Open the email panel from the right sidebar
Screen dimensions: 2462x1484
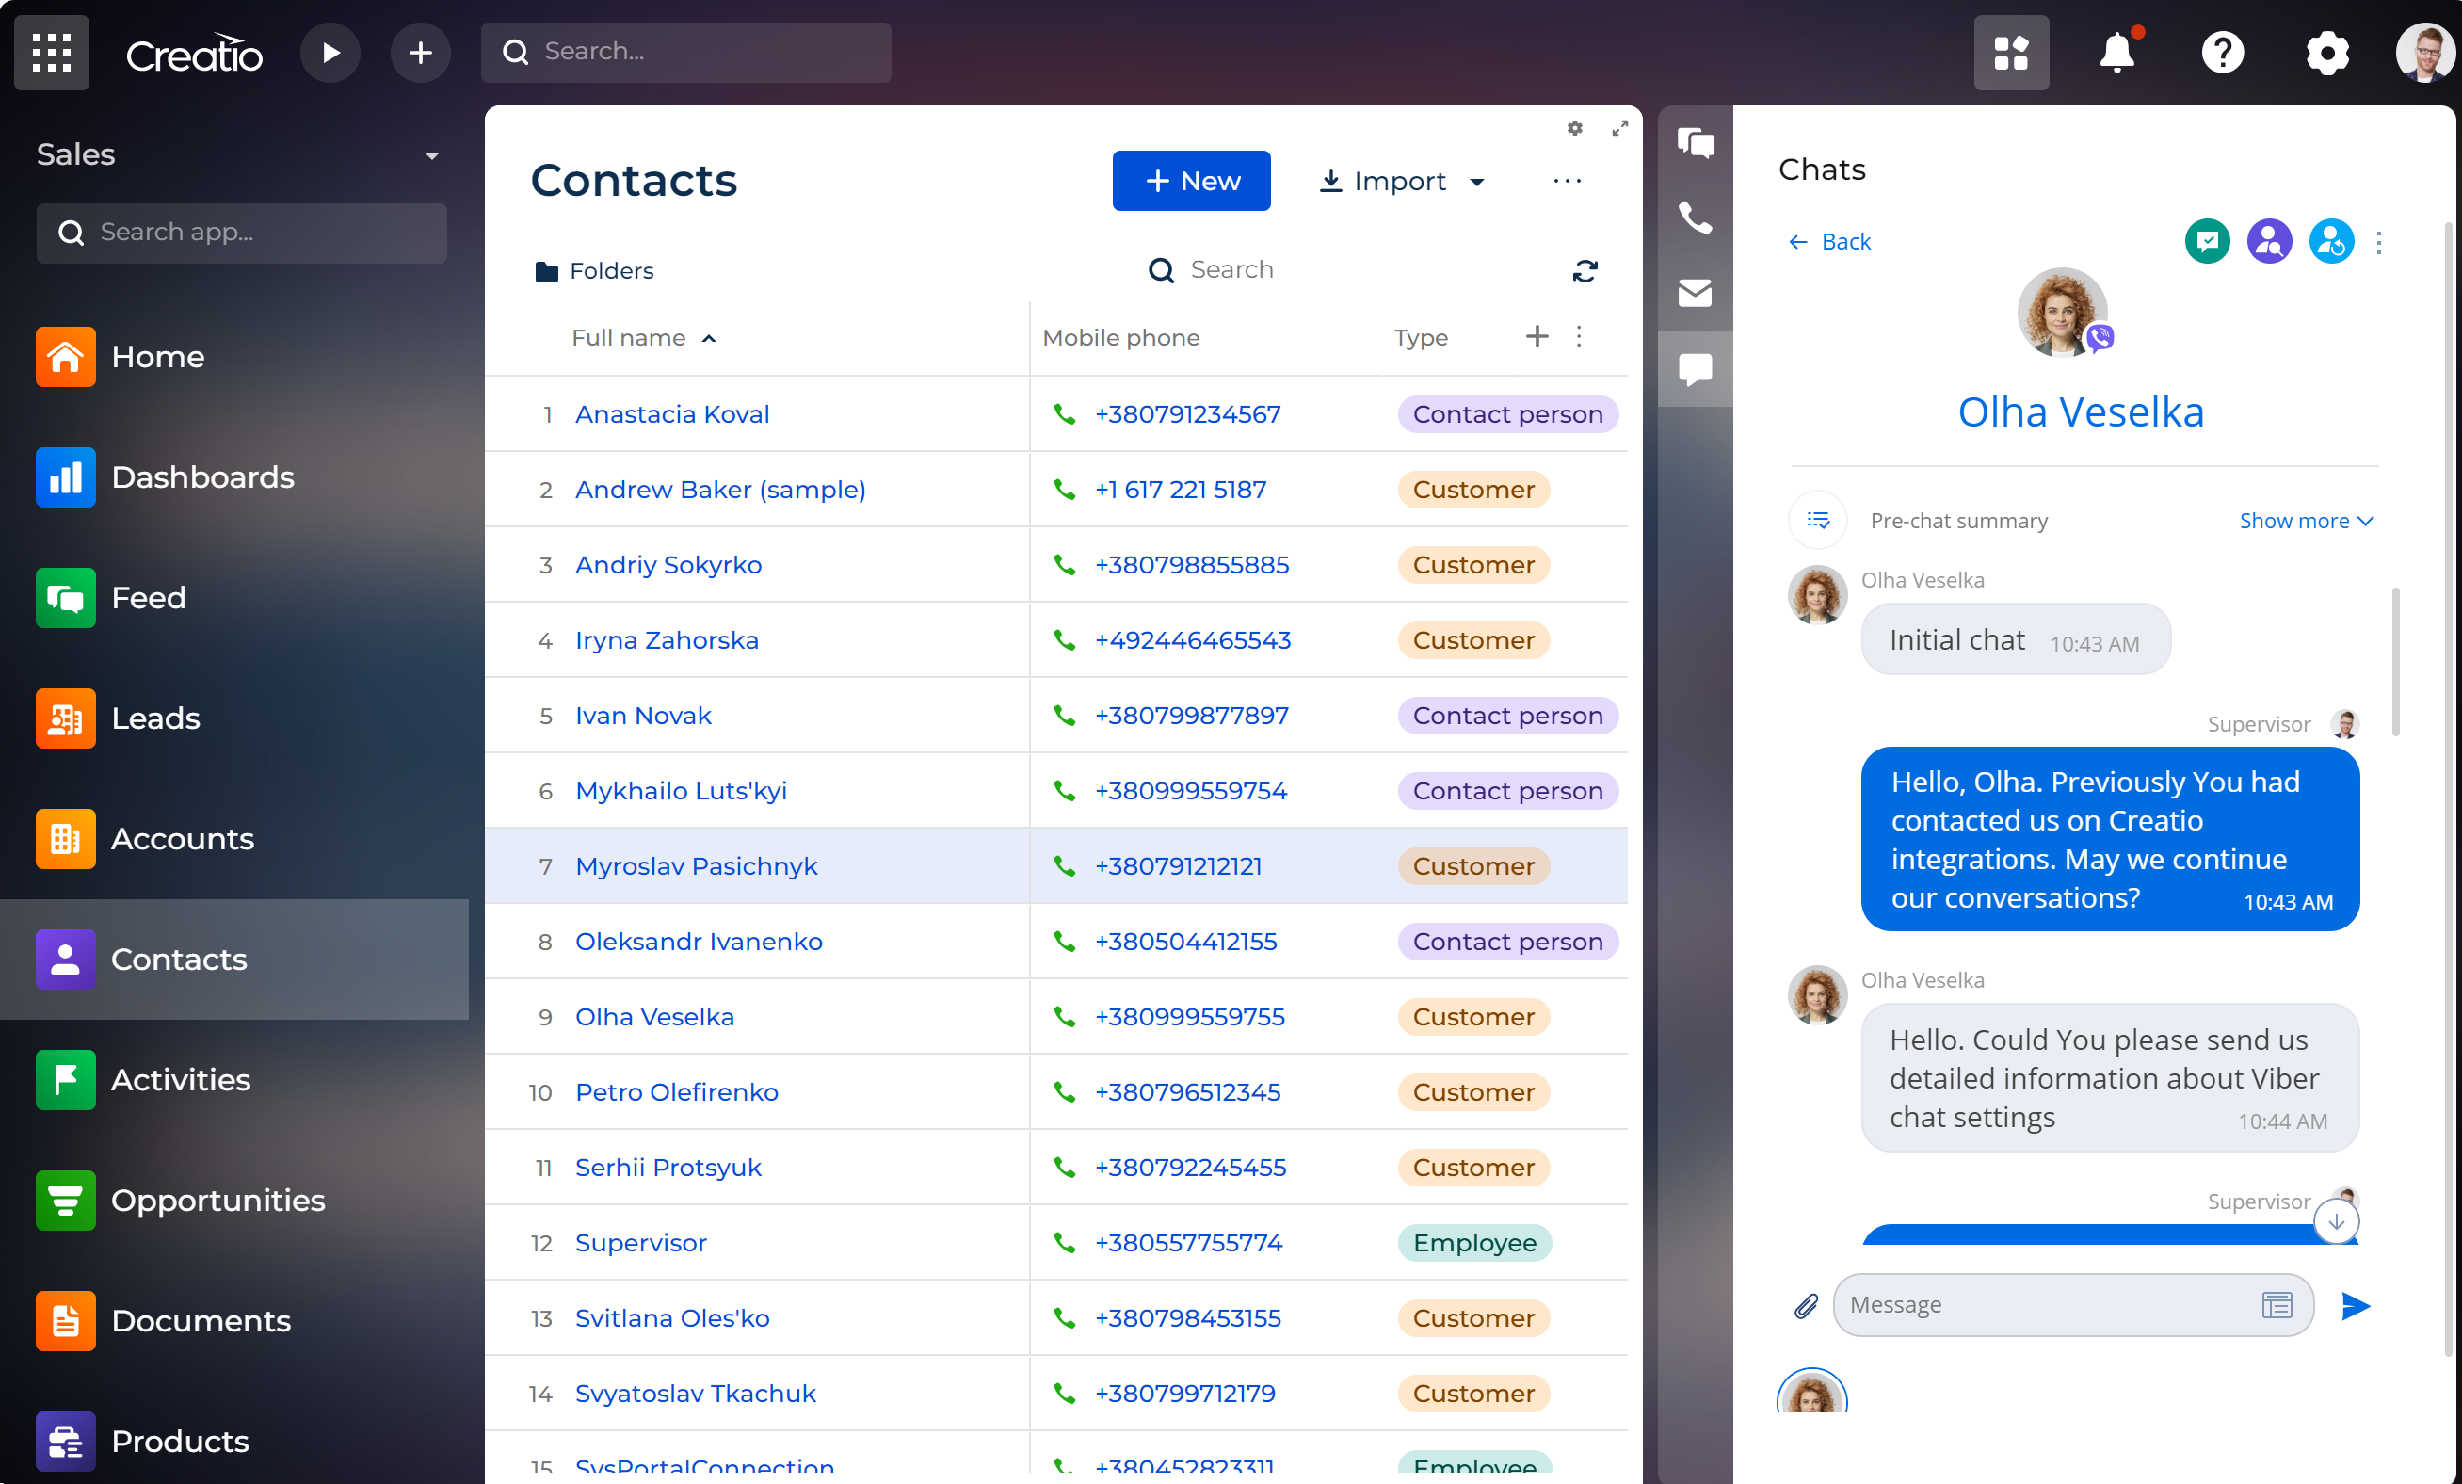(x=1695, y=293)
